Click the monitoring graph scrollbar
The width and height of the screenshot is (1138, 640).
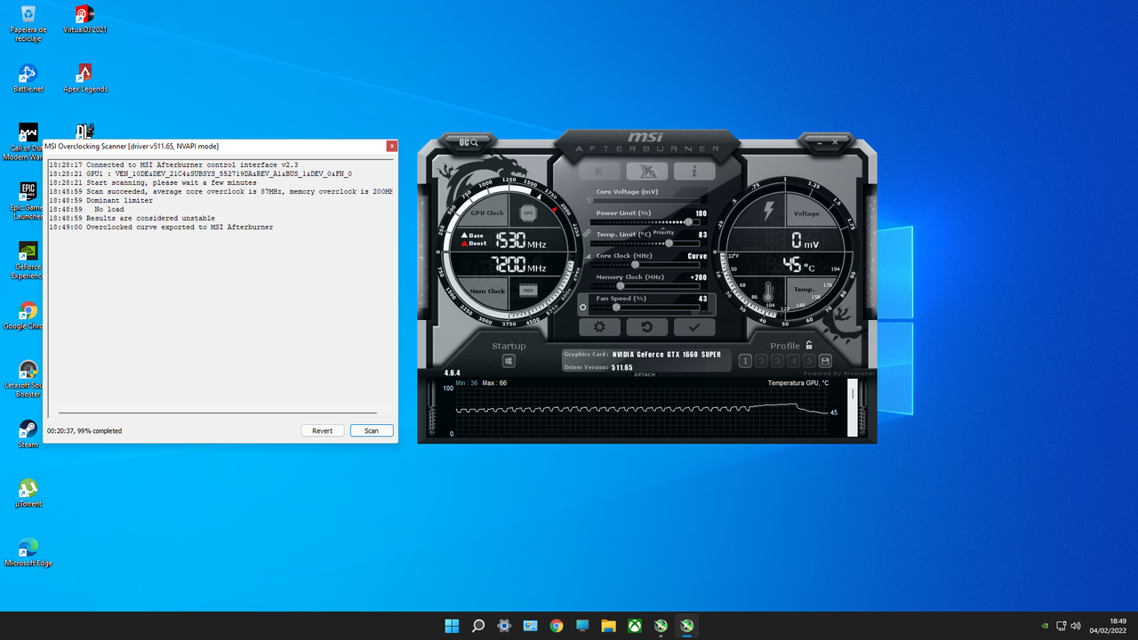[853, 410]
